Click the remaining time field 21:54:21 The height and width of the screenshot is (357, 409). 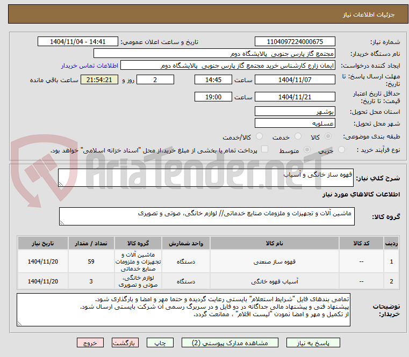(x=99, y=80)
